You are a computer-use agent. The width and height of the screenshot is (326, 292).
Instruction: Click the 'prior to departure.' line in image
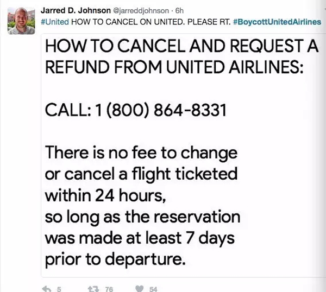115,259
